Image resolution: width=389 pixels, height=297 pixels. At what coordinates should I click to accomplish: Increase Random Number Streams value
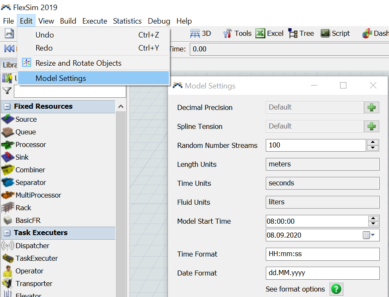click(373, 142)
